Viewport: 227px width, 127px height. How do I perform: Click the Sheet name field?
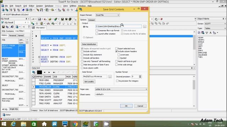coord(121,95)
